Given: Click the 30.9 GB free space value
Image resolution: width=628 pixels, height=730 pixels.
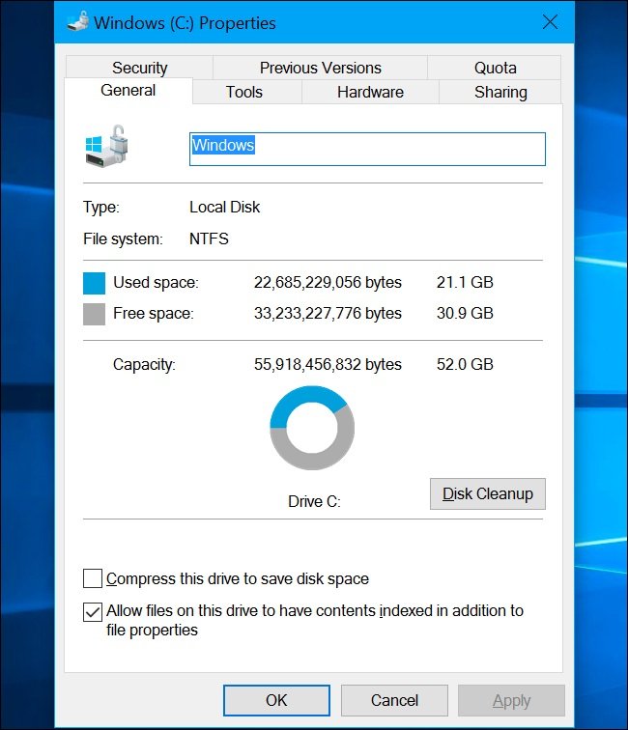Looking at the screenshot, I should tap(465, 313).
